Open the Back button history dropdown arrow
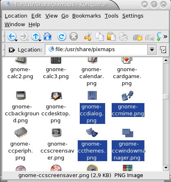 [16, 40]
